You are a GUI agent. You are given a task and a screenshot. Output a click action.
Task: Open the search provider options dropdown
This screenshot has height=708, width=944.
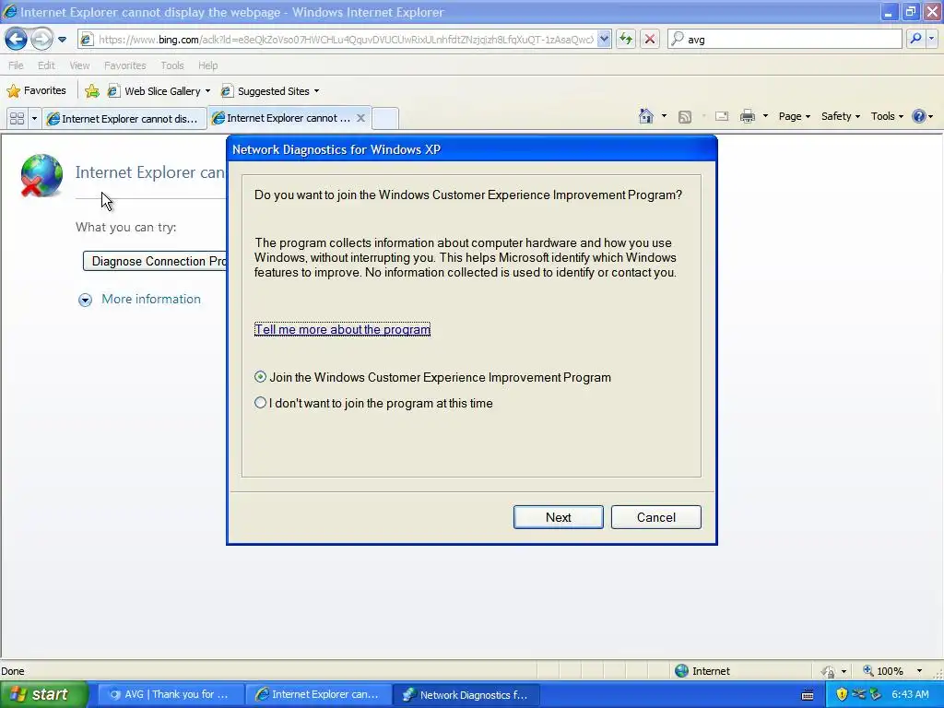click(x=932, y=39)
